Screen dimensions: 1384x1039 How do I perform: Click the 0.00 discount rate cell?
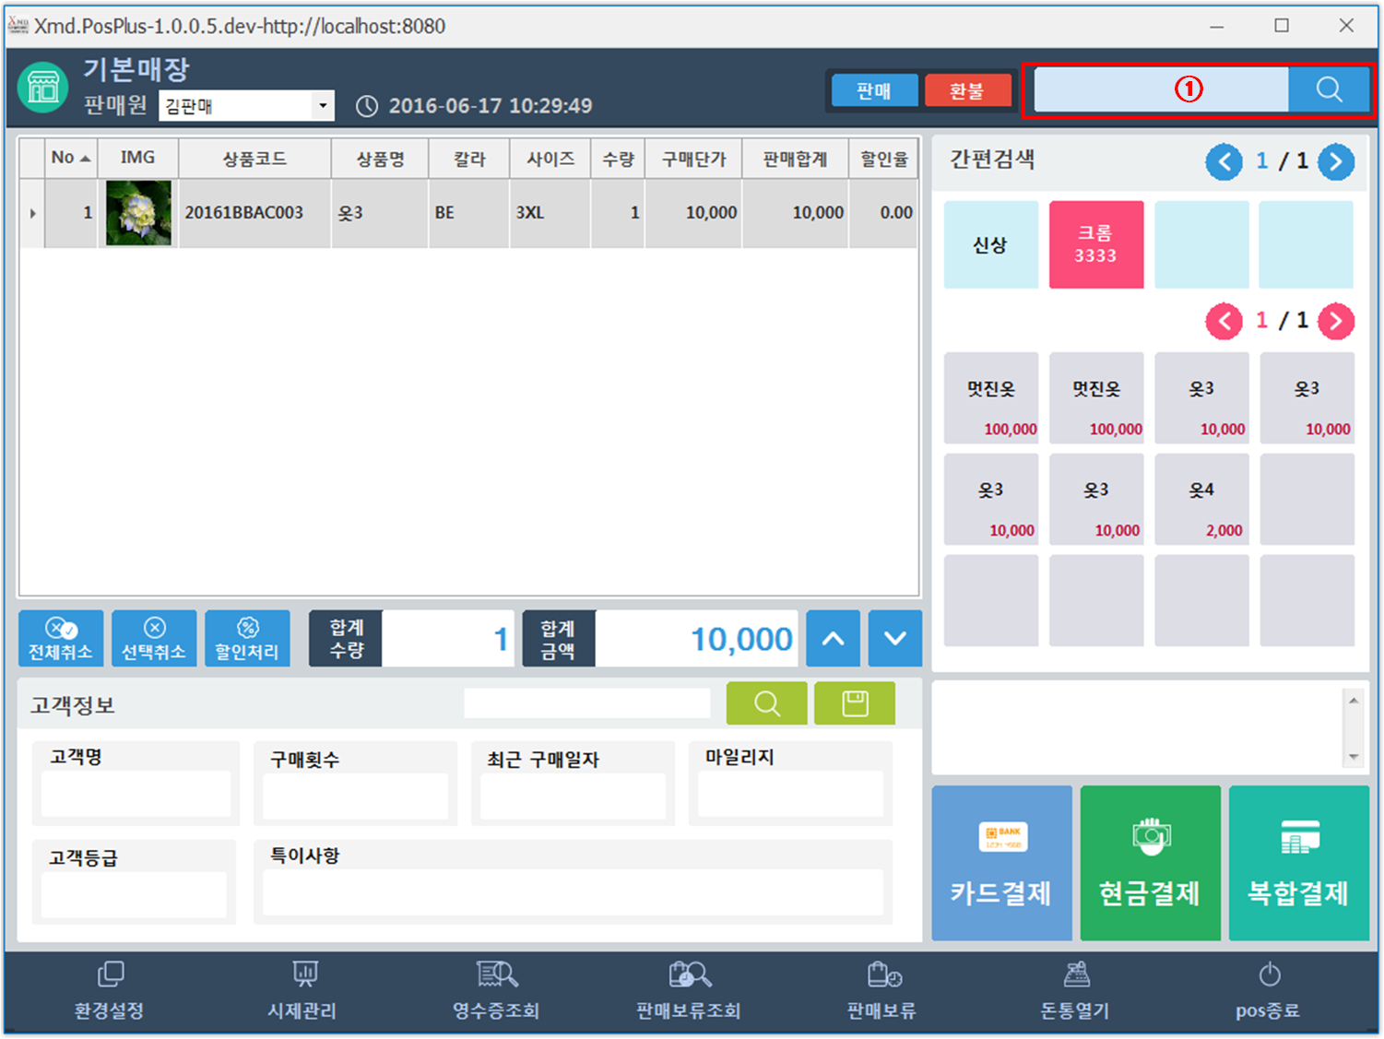[884, 213]
